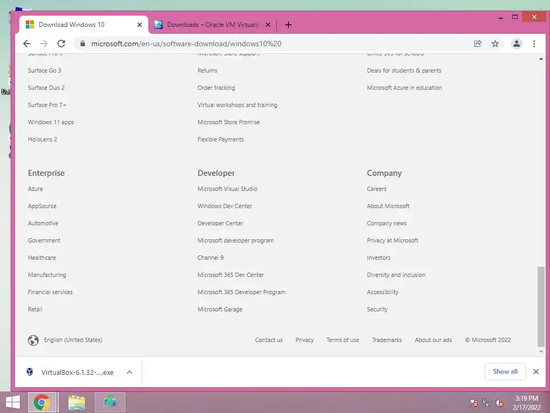Click the muted volume tray icon
The height and width of the screenshot is (413, 550).
(x=500, y=402)
